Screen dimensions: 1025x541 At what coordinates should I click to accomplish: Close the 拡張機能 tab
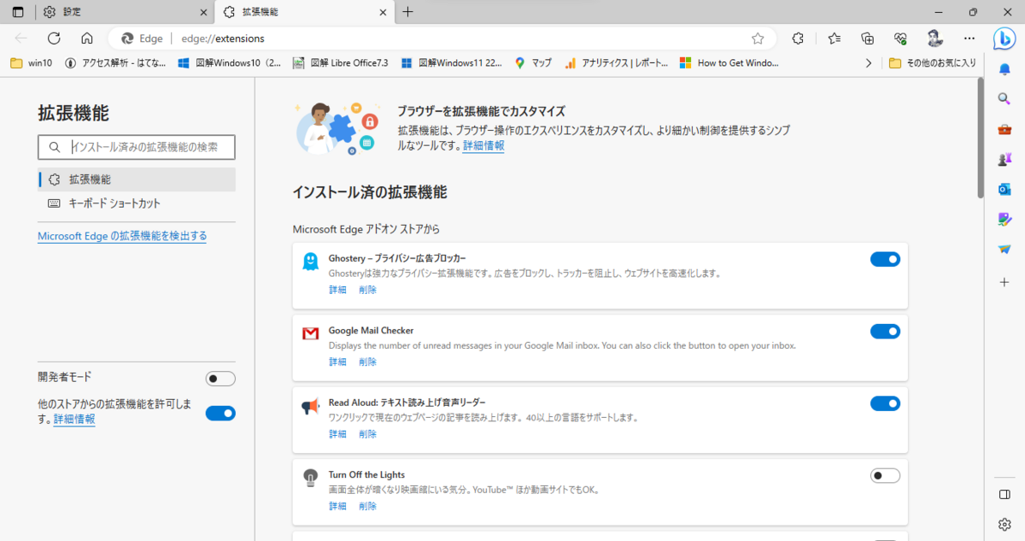coord(384,12)
